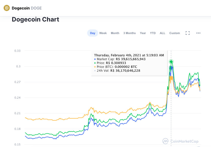Click the Dogecoin Chart heading
The width and height of the screenshot is (211, 147).
click(x=35, y=19)
